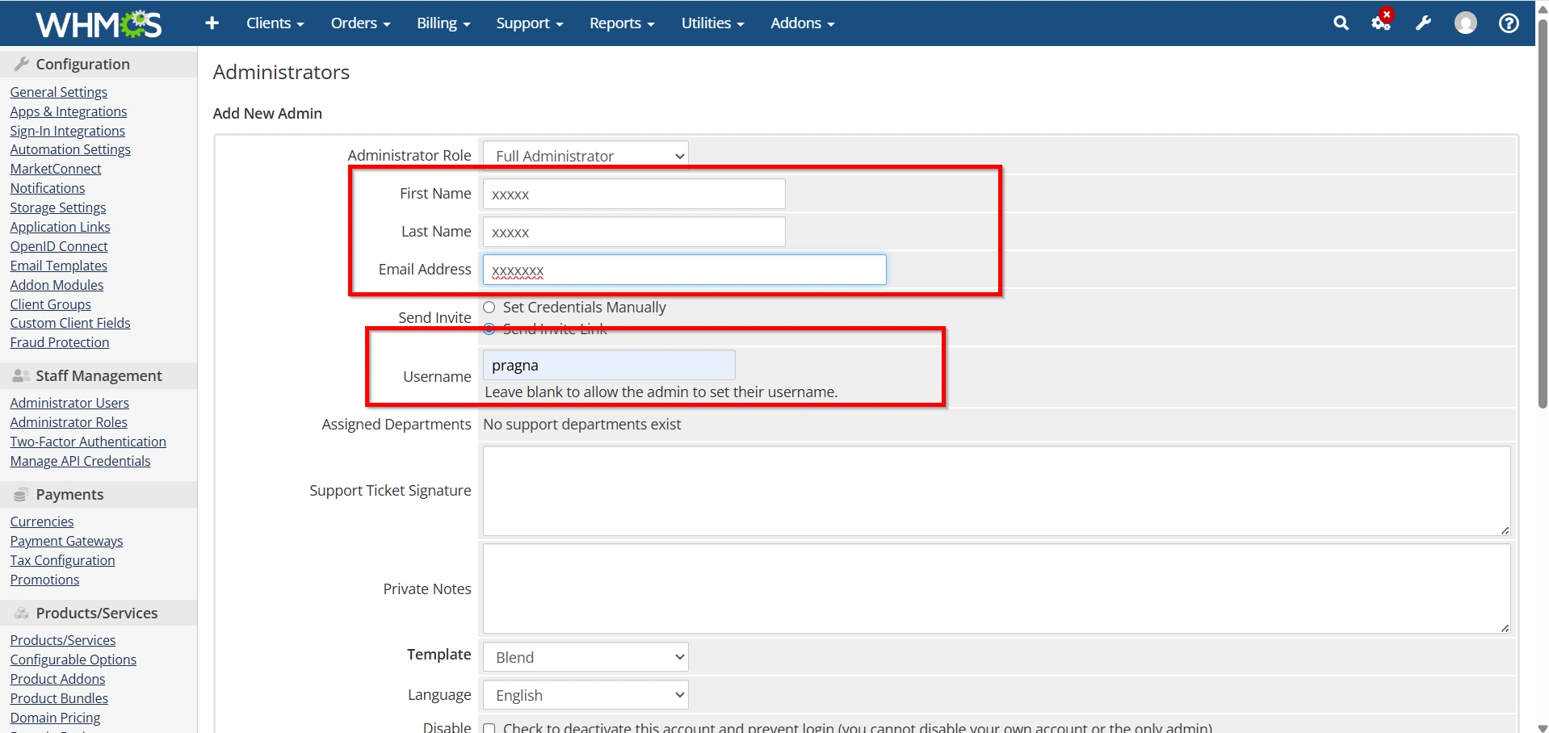Open the system gears notification icon
This screenshot has height=733, width=1549.
(x=1382, y=22)
